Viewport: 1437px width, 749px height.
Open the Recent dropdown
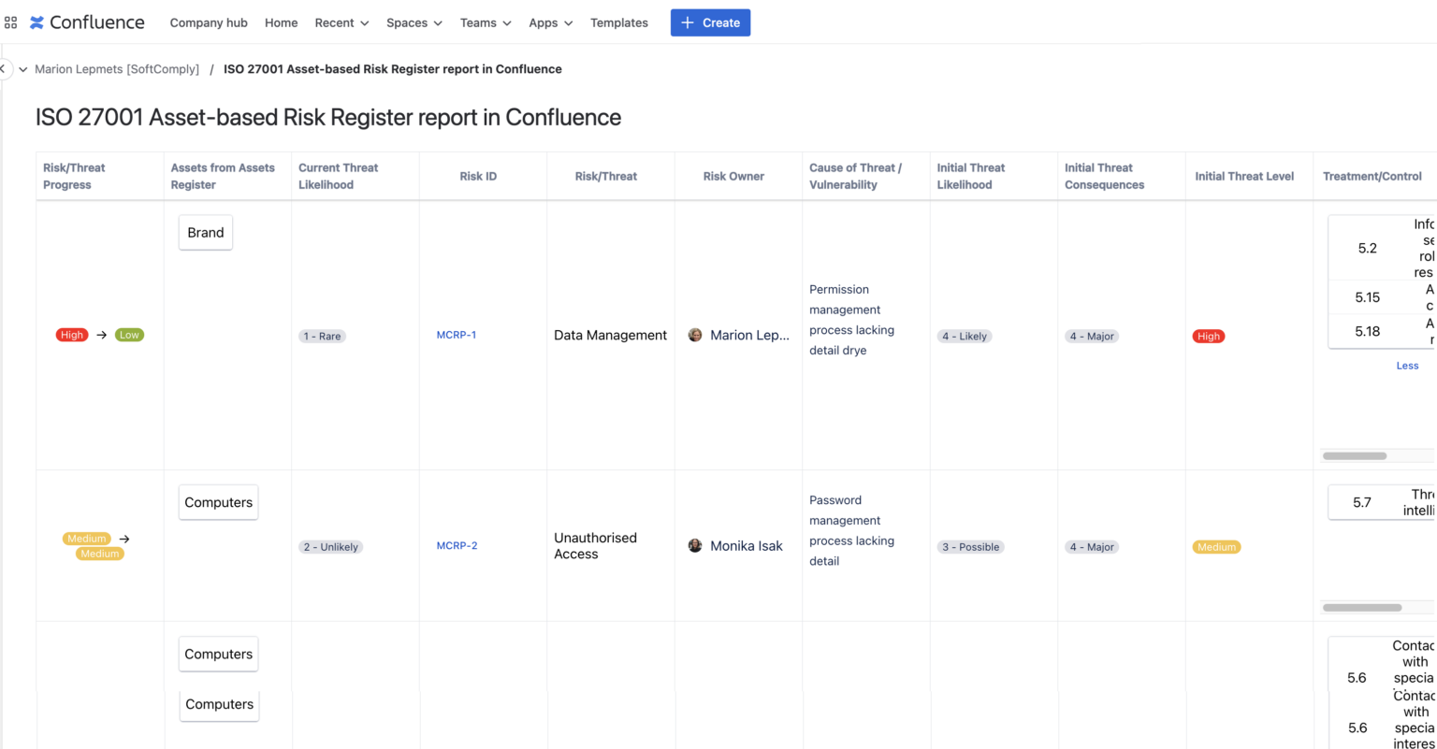(x=341, y=22)
